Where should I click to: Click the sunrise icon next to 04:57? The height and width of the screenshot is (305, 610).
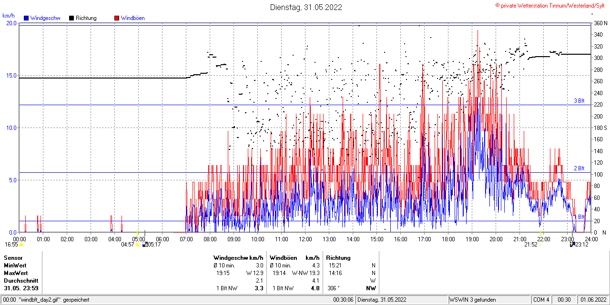pyautogui.click(x=138, y=245)
